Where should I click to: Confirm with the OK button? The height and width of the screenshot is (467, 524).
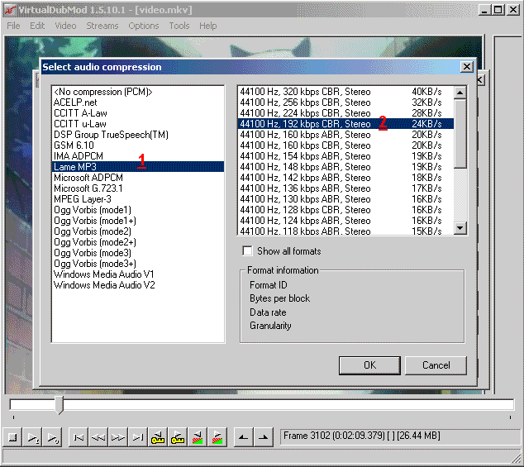click(x=369, y=365)
